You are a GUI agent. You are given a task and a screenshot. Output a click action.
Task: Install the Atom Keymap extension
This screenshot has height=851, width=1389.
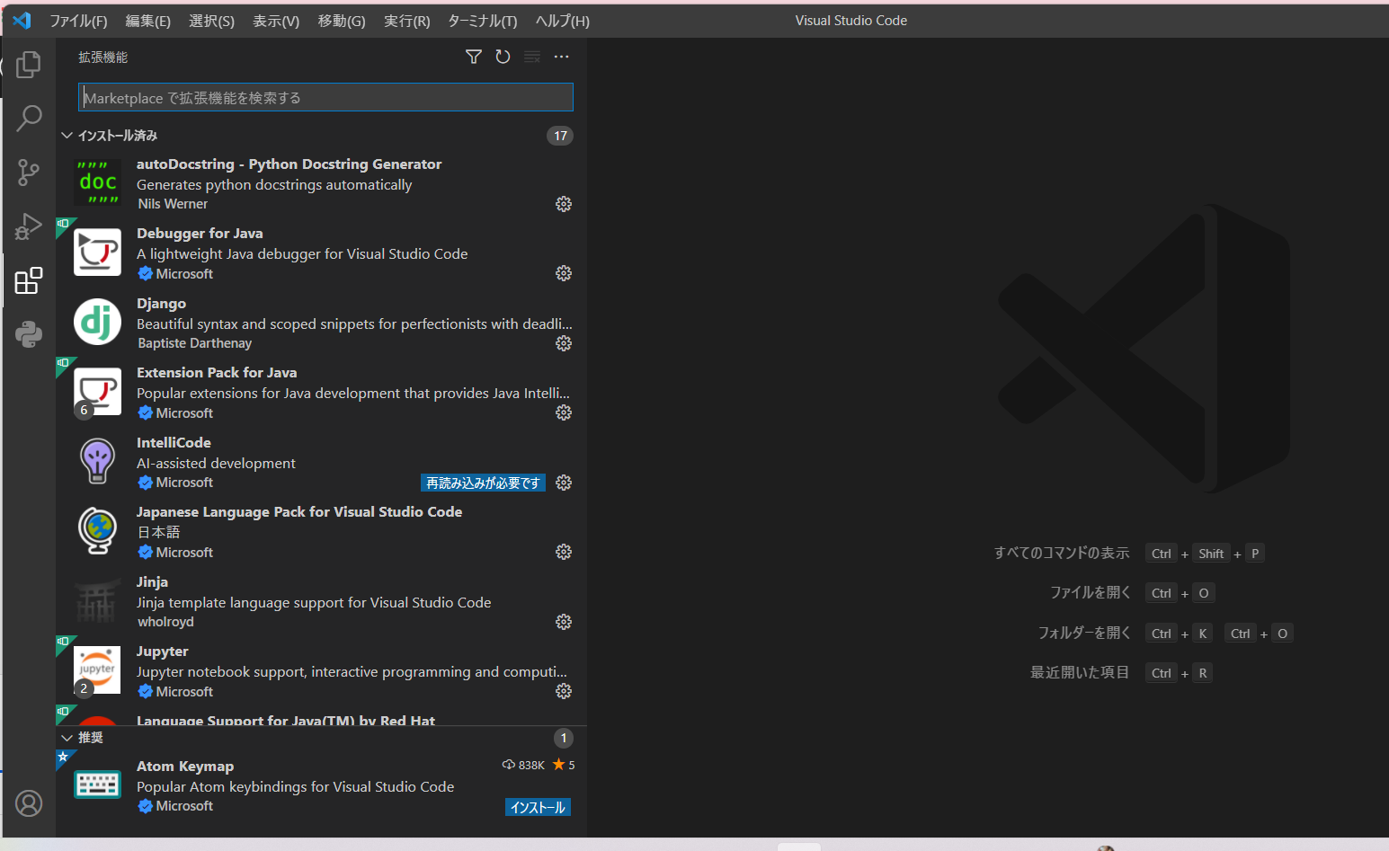point(538,807)
